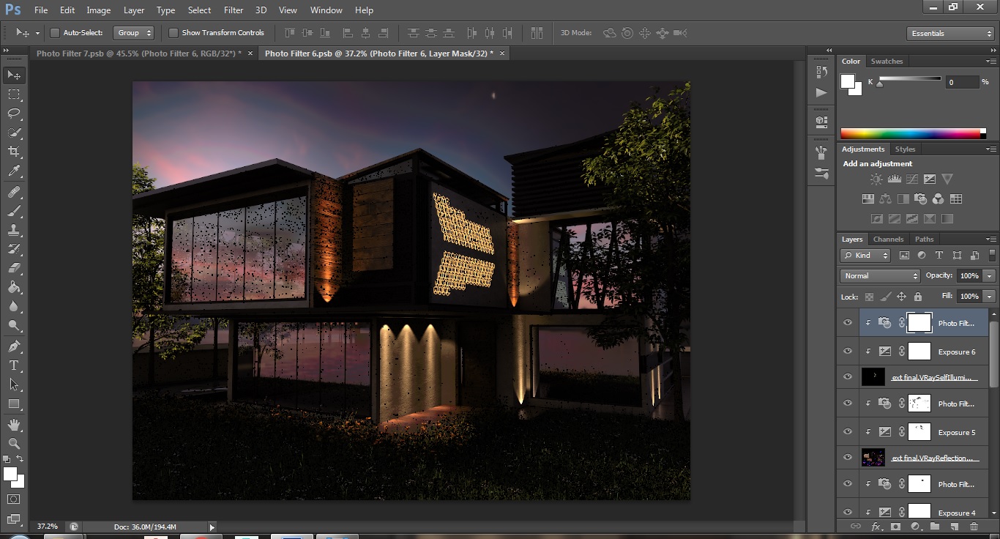
Task: Switch to the Paths tab
Action: (x=924, y=239)
